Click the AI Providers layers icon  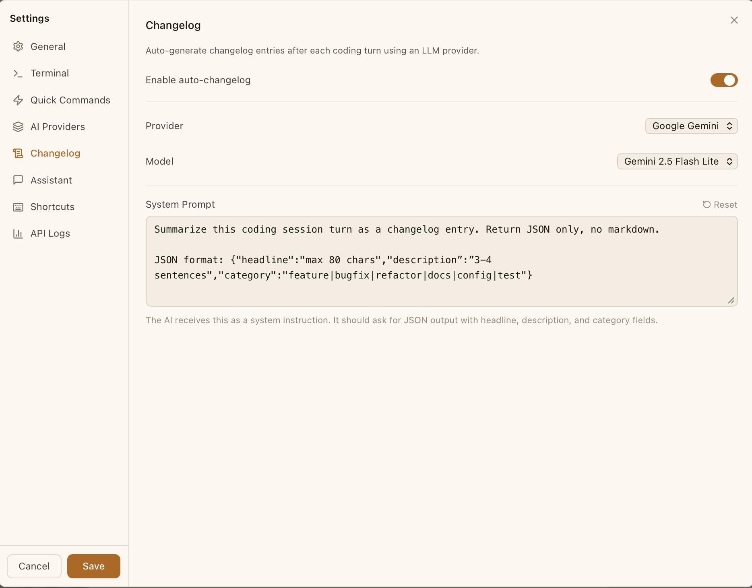point(18,127)
